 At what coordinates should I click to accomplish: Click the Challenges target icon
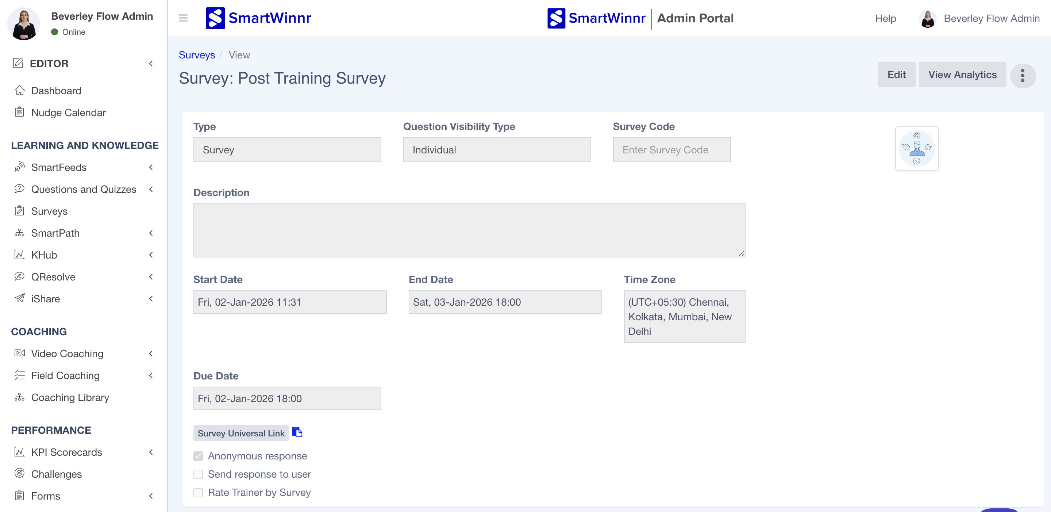tap(19, 474)
